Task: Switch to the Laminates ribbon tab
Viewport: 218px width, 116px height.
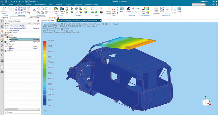Action: coord(28,4)
